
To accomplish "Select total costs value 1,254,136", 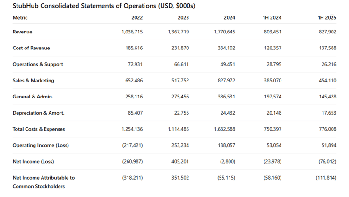I will [x=132, y=129].
